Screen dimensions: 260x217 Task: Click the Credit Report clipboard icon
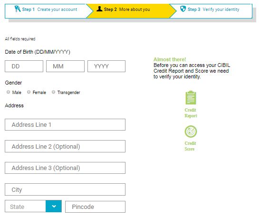[191, 97]
